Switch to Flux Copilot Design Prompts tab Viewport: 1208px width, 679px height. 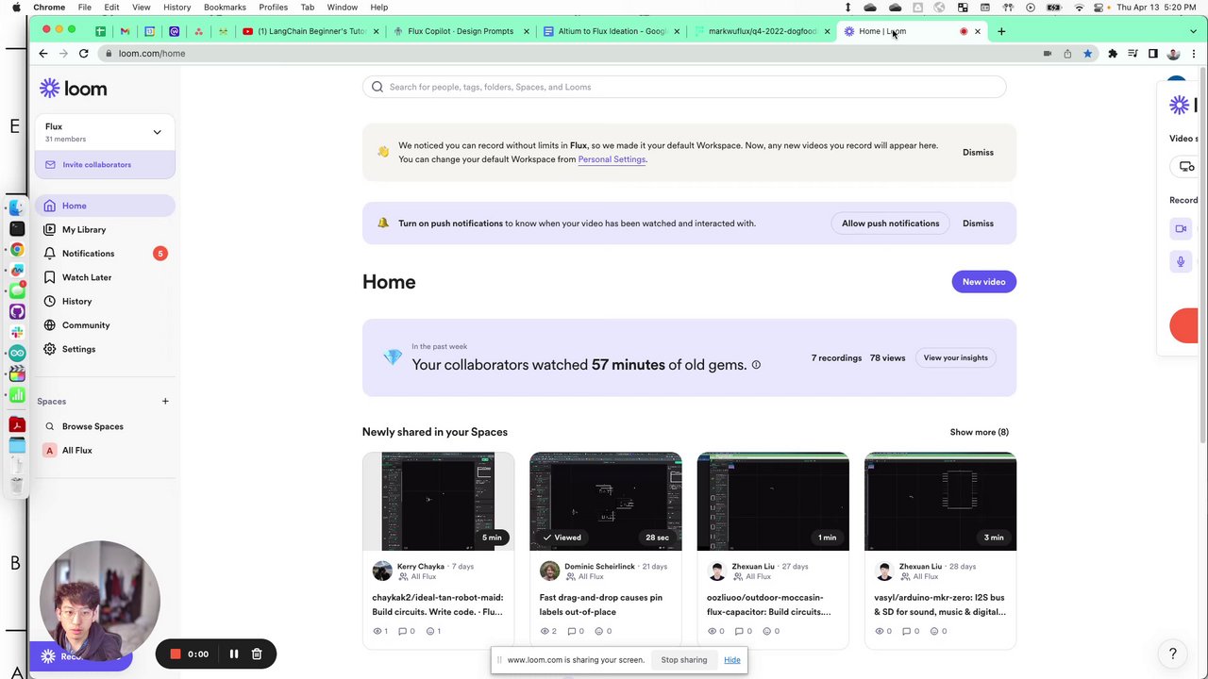point(461,31)
